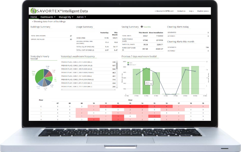Select row 'Premier Place, Core 3, 3rd Floor (Female)'
The image size is (241, 152).
88,73
